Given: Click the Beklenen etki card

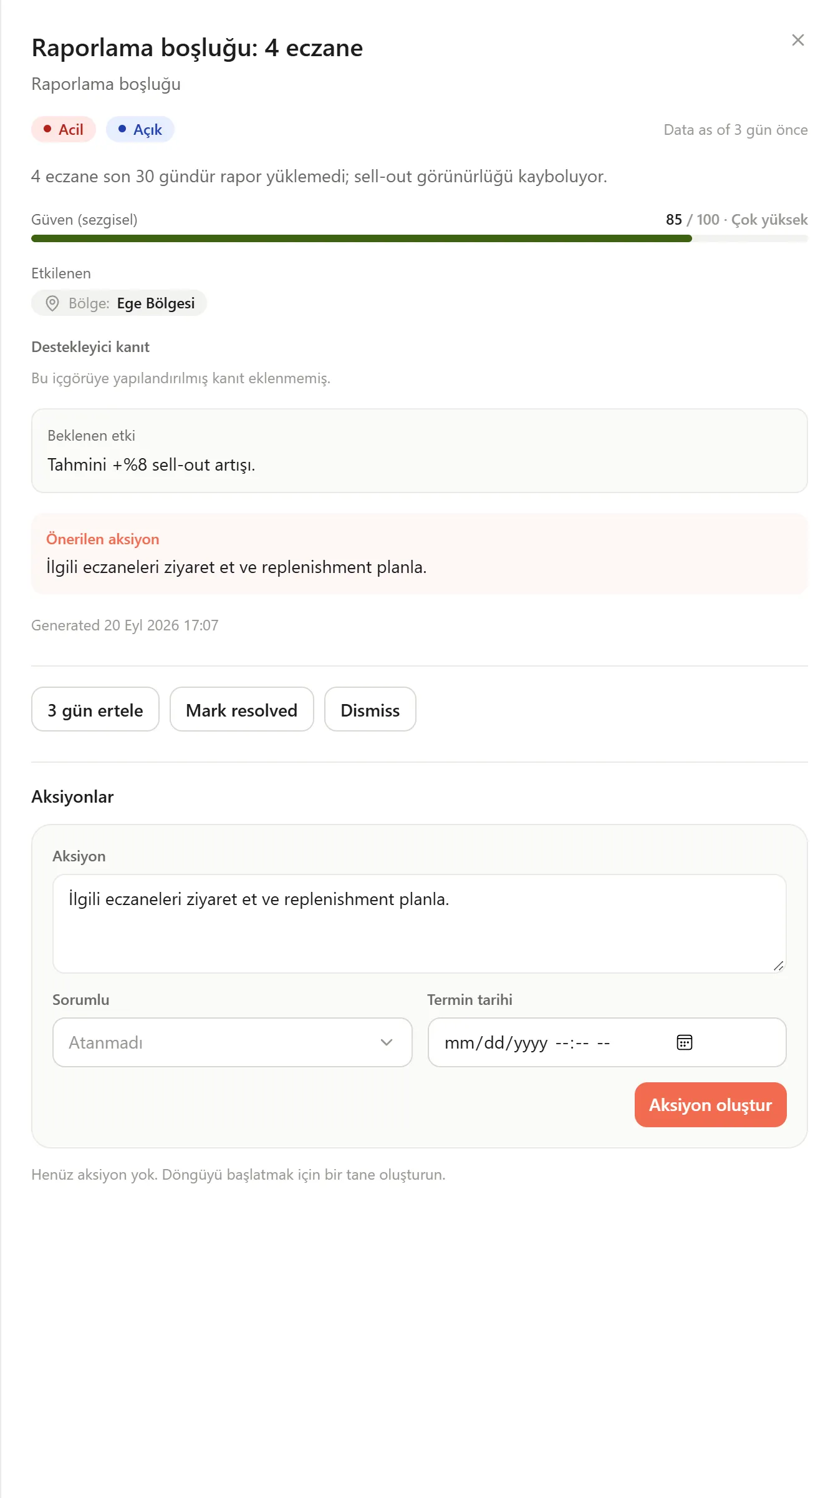Looking at the screenshot, I should 420,451.
